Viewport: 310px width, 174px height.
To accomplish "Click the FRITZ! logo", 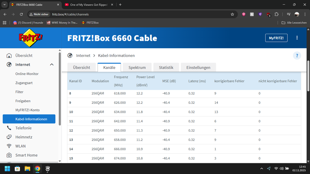I will pyautogui.click(x=30, y=38).
